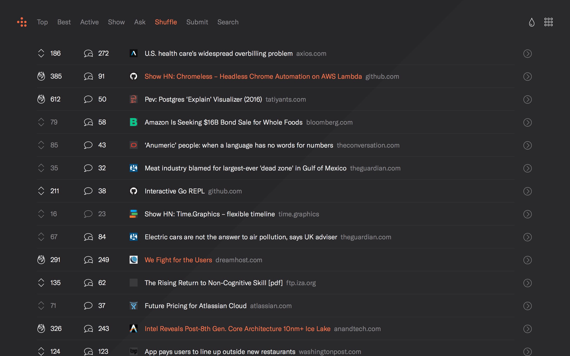Switch to the Top tab
Viewport: 570px width, 356px height.
(x=42, y=22)
